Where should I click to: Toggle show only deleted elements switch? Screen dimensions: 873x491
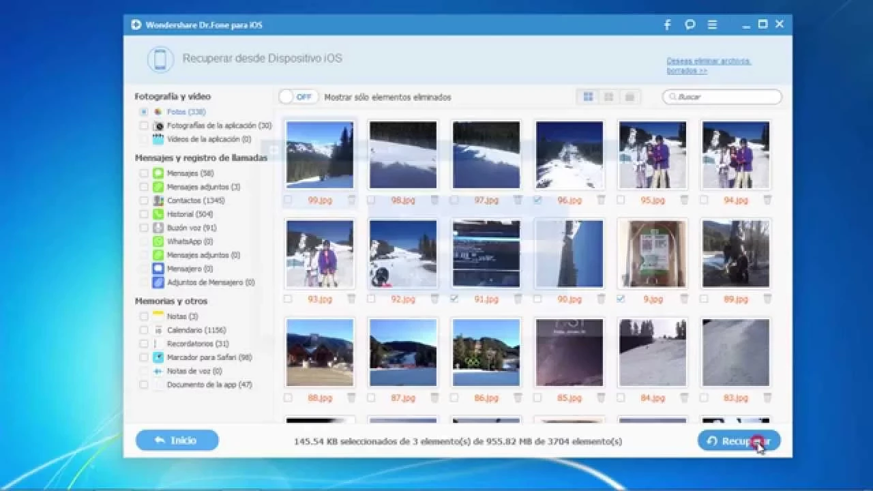pyautogui.click(x=298, y=97)
